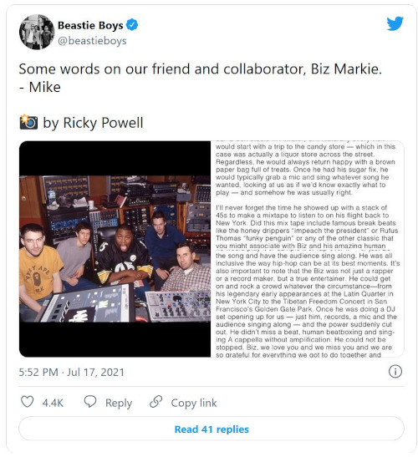Visit the @beastieboys handle link
418x457 pixels.
point(92,40)
